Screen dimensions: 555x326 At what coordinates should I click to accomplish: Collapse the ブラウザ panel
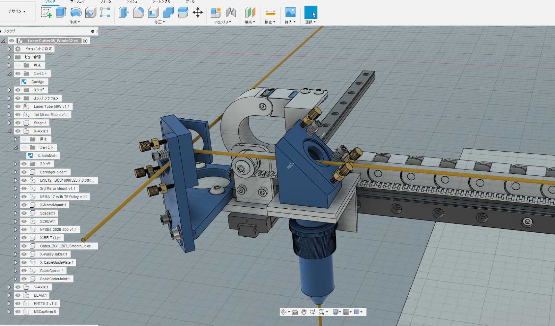(93, 31)
